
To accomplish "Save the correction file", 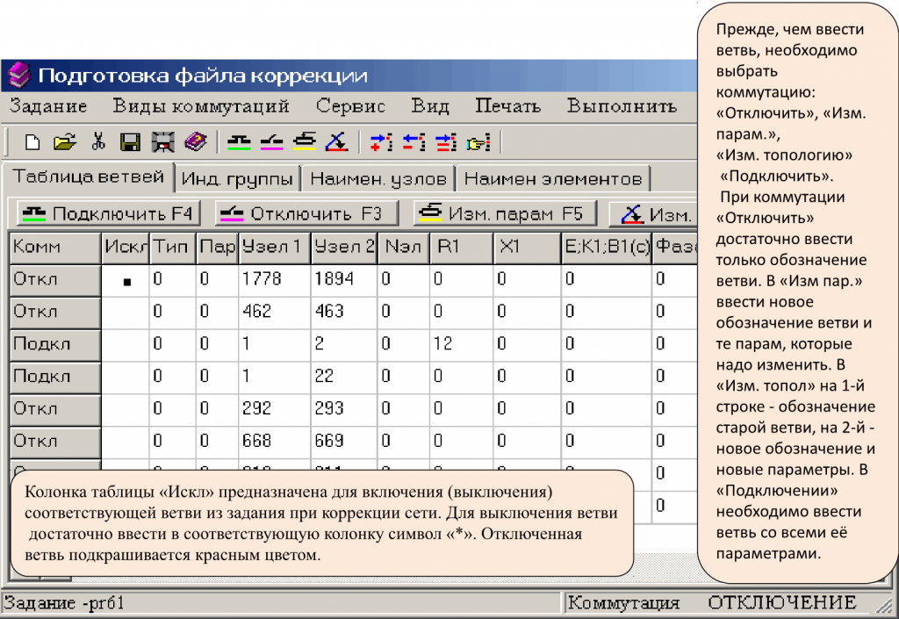I will 130,140.
